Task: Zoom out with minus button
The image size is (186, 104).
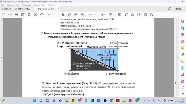Action: [76, 15]
